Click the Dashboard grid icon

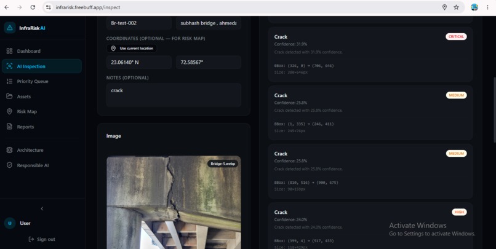[9, 51]
